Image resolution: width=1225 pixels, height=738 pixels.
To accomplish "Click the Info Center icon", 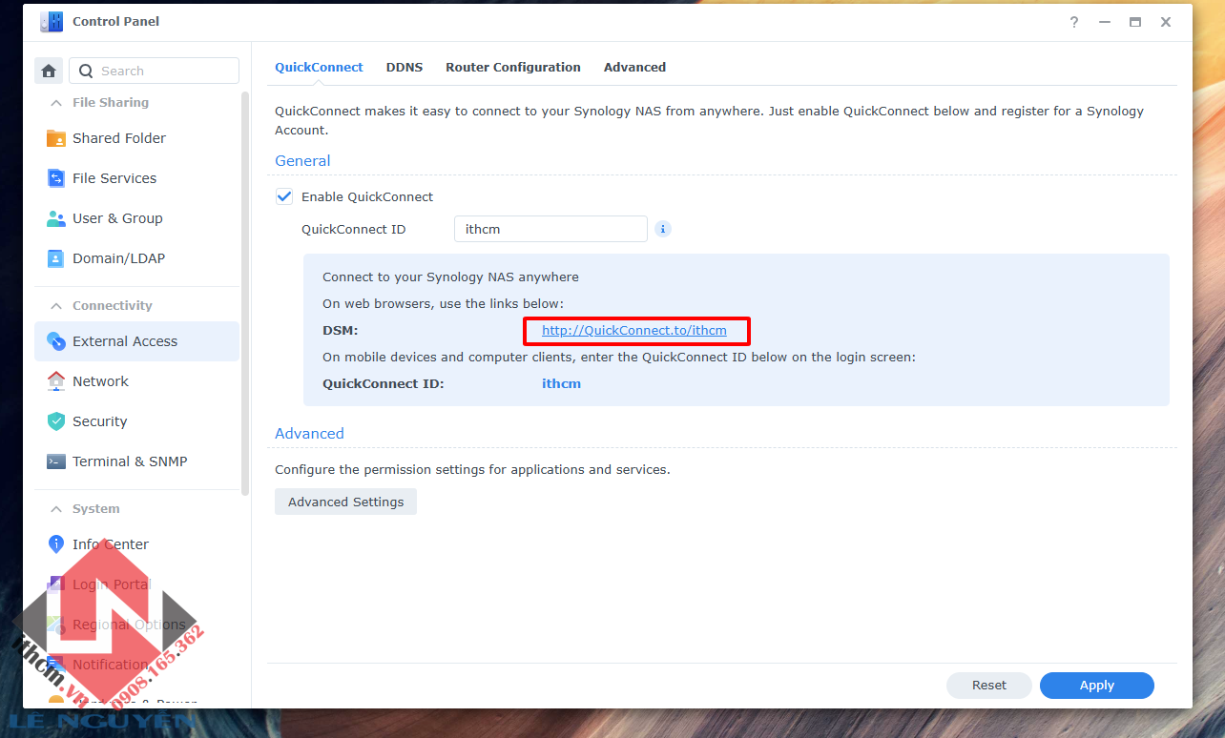I will coord(56,544).
